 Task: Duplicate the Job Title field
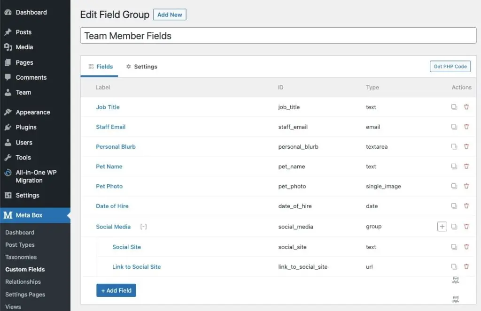click(454, 107)
